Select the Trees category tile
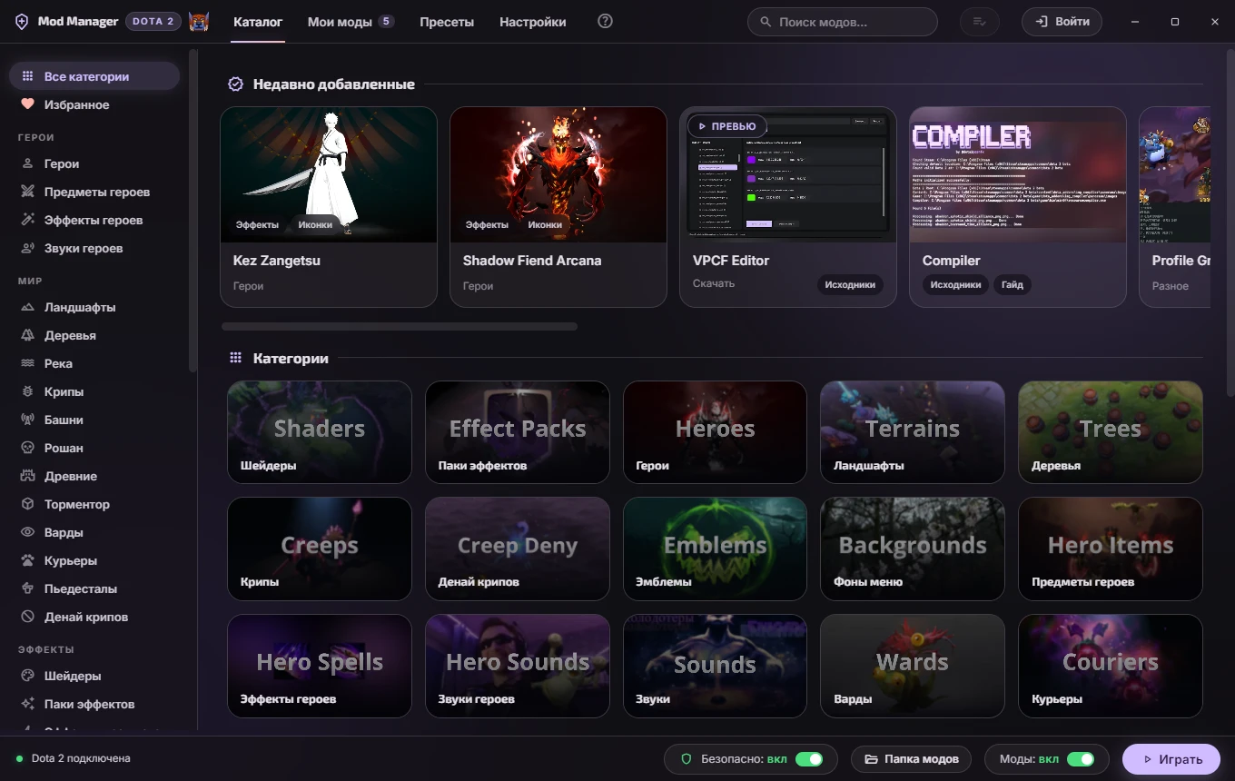Image resolution: width=1235 pixels, height=781 pixels. coord(1111,432)
